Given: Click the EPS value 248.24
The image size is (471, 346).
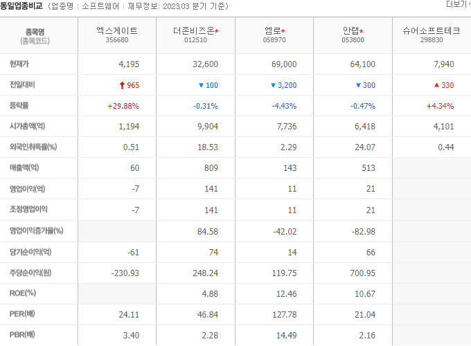Looking at the screenshot, I should pos(206,273).
